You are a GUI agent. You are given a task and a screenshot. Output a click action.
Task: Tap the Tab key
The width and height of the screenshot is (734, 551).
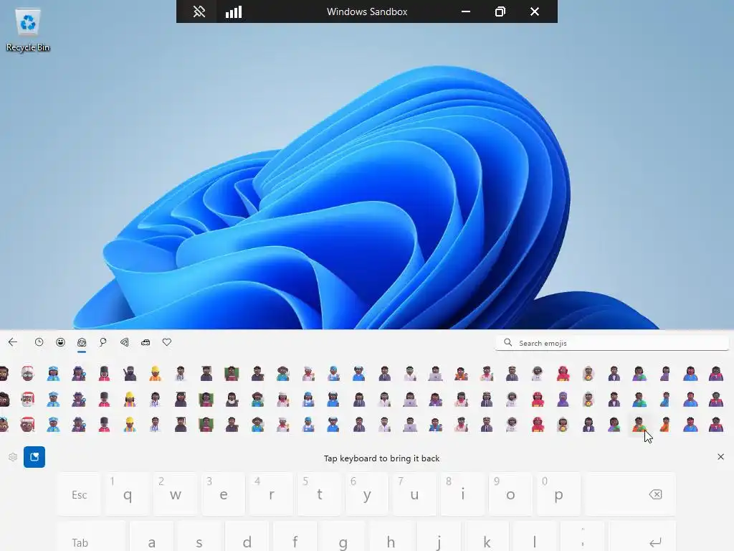[x=91, y=537]
